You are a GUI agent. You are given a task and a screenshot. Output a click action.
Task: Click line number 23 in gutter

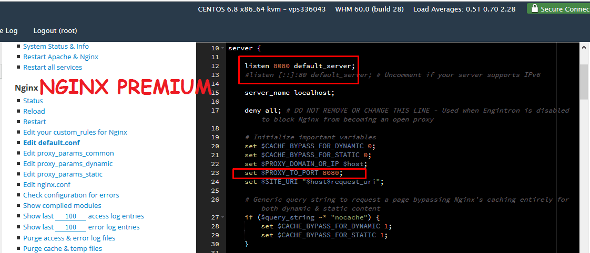[x=215, y=173]
